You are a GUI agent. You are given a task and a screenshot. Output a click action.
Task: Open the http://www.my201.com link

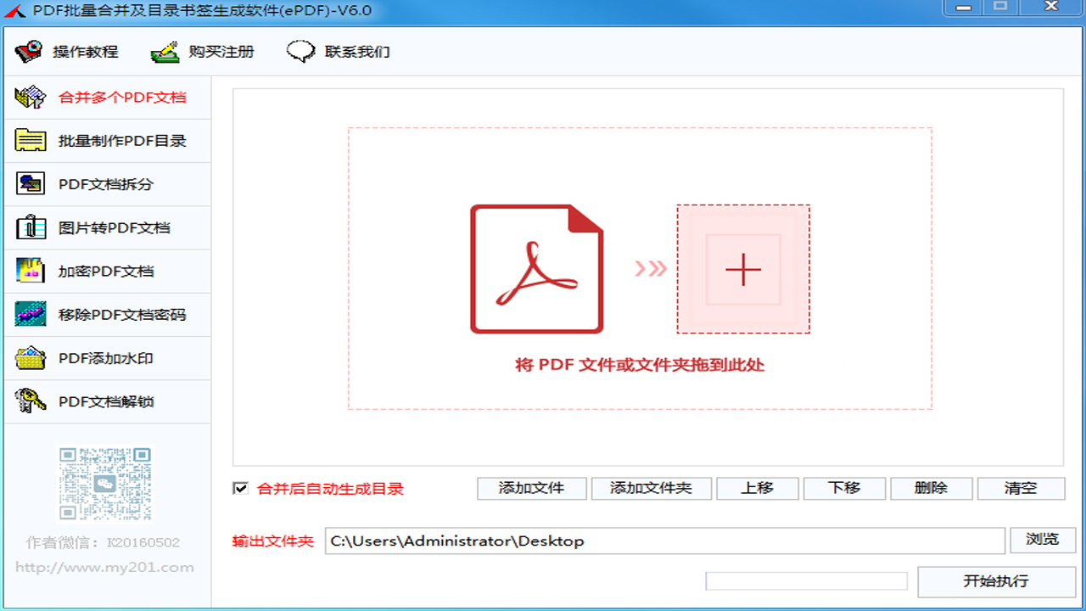[x=104, y=567]
